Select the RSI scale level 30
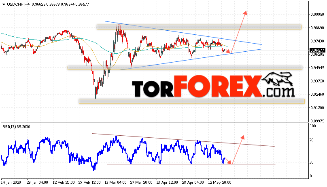This screenshot has height=187, width=327. click(x=312, y=162)
